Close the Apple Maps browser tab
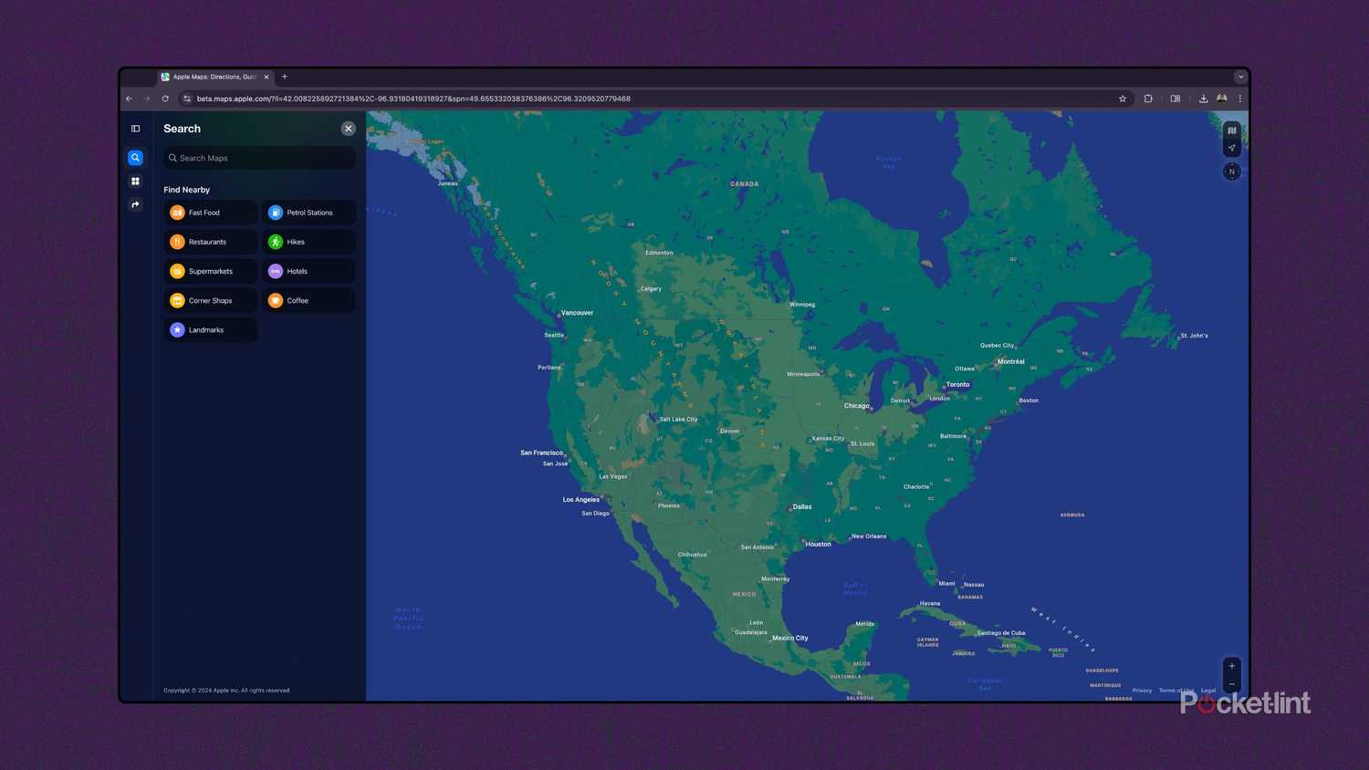The width and height of the screenshot is (1369, 770). (x=266, y=77)
